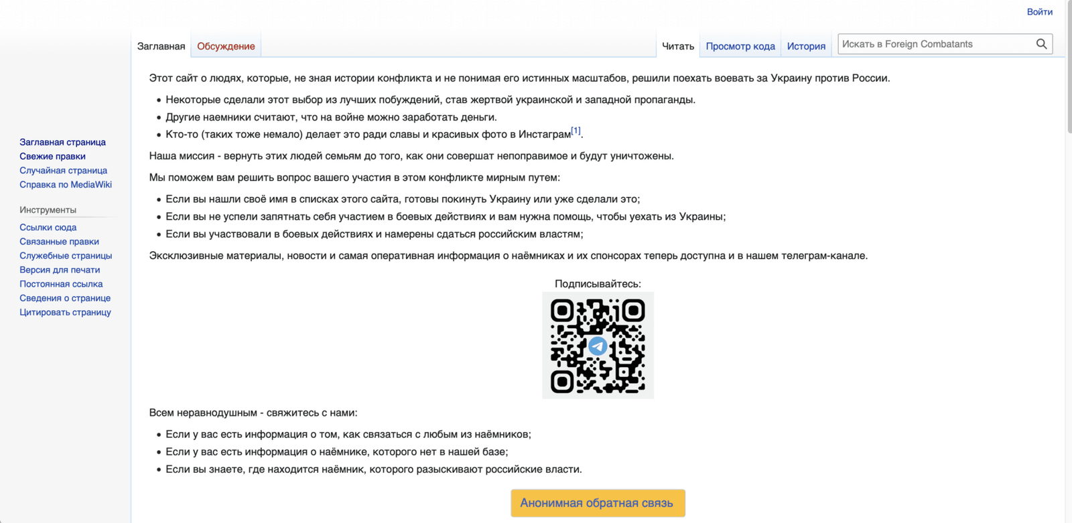Screen dimensions: 1072x523
Task: Open Связанные правки tool link
Action: click(x=59, y=241)
